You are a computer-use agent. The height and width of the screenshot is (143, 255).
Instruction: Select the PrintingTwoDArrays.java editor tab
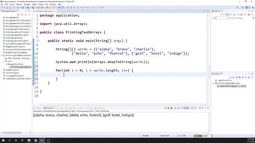pyautogui.click(x=44, y=11)
